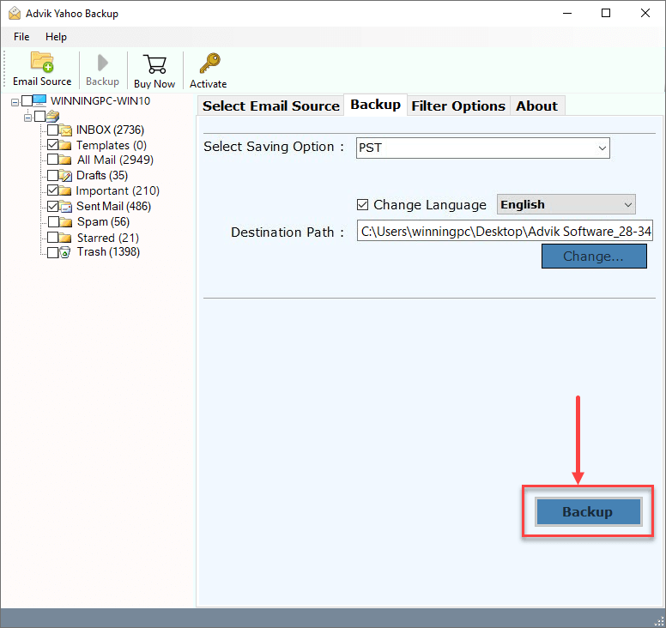
Task: Click the blue Backup button
Action: tap(588, 511)
